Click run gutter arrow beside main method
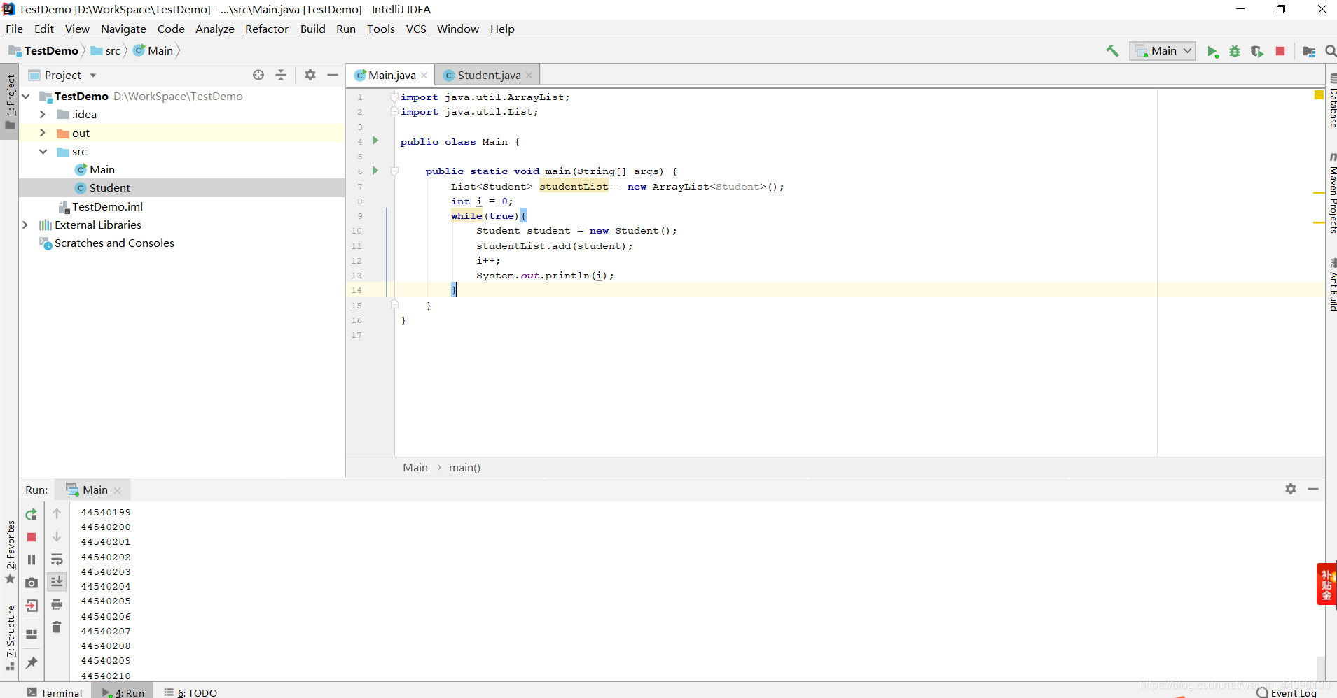The width and height of the screenshot is (1337, 698). pyautogui.click(x=375, y=170)
